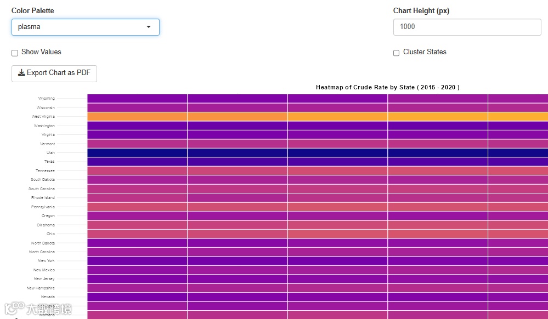
Task: Select the dark blue Utah cell in the second column
Action: 237,152
